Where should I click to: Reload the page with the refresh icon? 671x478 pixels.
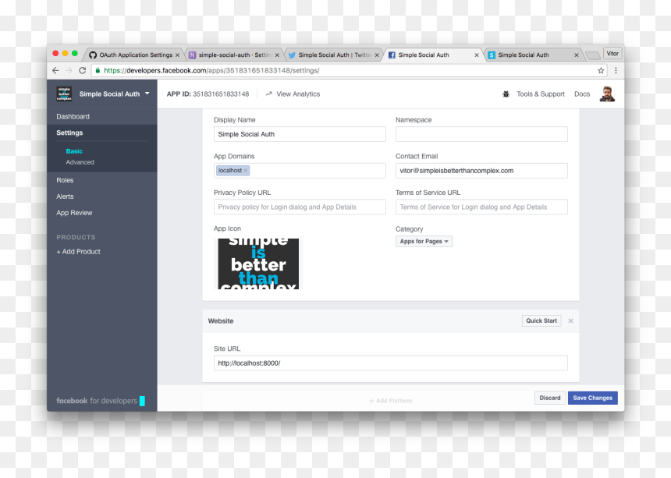tap(82, 70)
